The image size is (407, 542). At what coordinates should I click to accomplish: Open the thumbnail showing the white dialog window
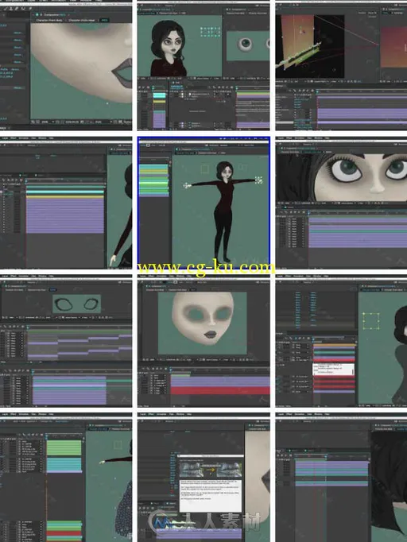[x=203, y=478]
